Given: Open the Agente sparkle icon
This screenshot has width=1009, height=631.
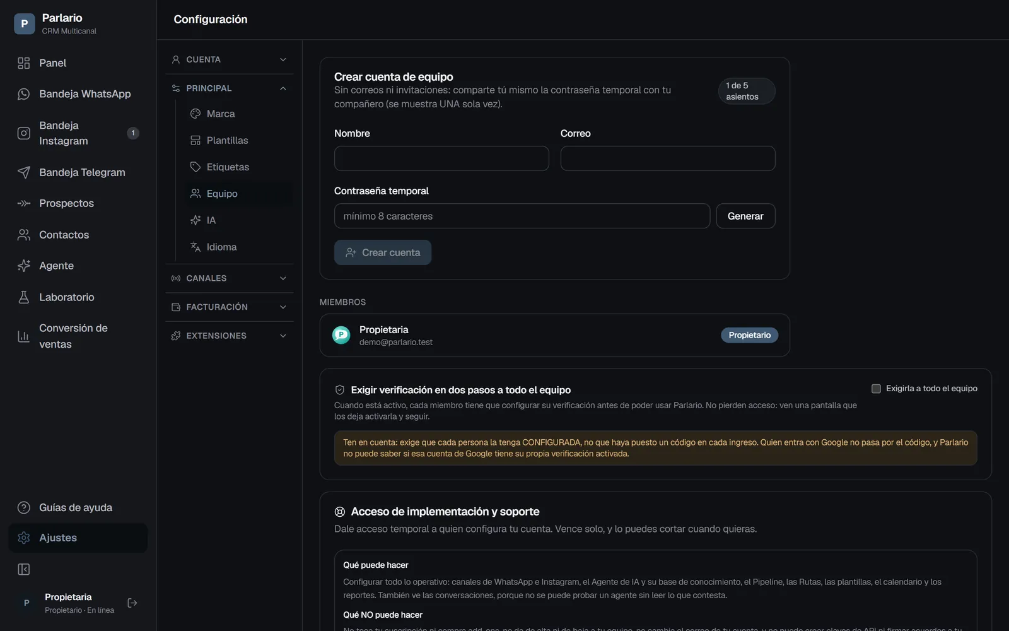Looking at the screenshot, I should click(23, 266).
